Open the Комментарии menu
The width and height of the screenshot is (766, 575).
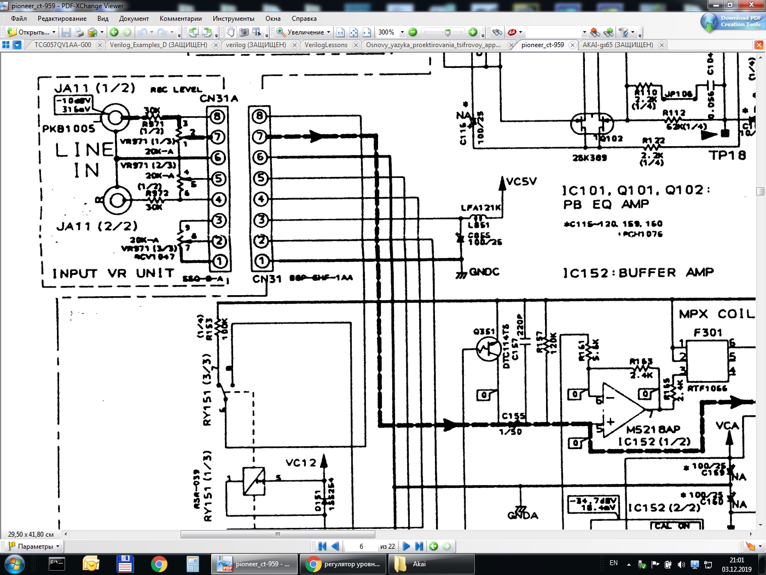(x=181, y=19)
